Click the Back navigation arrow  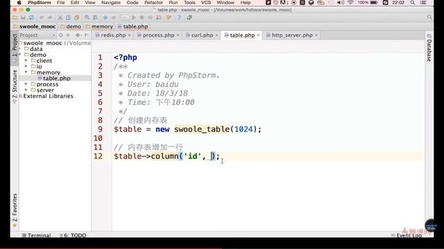coord(105,17)
